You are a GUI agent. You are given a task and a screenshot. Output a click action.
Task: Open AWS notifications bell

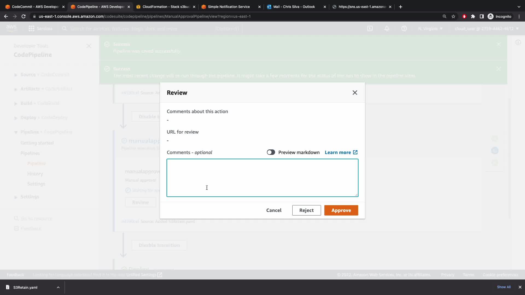tap(387, 29)
